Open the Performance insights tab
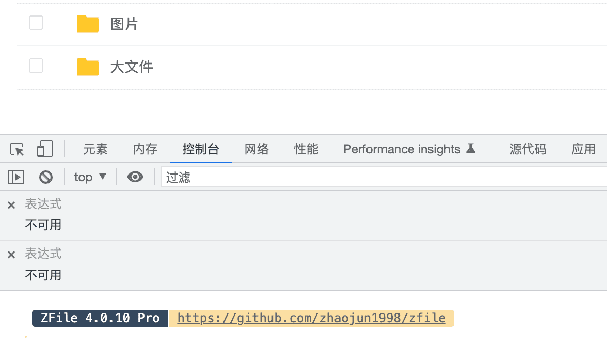The image size is (607, 347). (x=409, y=149)
